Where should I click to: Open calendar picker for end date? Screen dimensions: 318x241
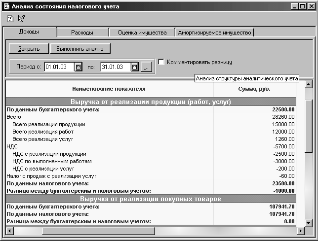(x=134, y=67)
